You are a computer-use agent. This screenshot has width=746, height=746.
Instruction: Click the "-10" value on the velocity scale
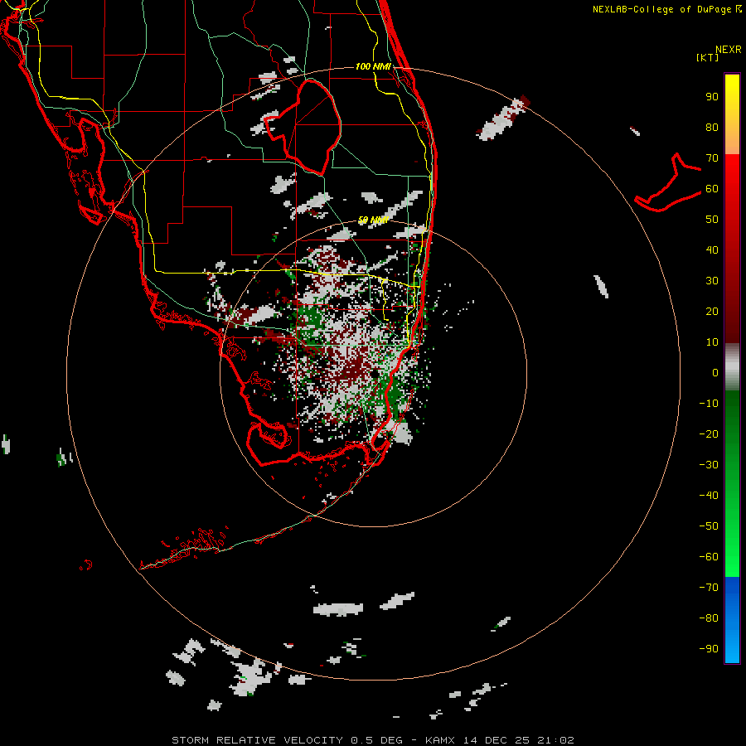click(709, 404)
